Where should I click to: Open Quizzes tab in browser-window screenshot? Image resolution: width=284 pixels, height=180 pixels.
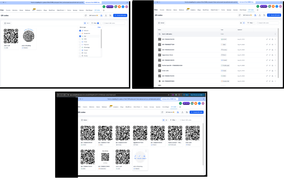coord(158,107)
